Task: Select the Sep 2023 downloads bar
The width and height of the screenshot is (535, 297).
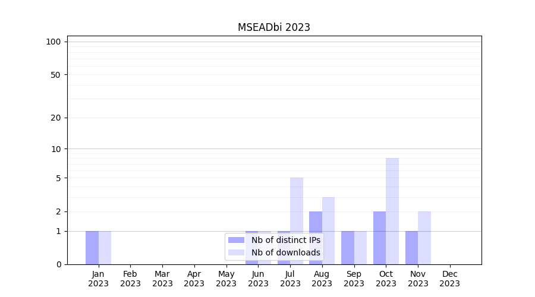Action: coord(360,248)
